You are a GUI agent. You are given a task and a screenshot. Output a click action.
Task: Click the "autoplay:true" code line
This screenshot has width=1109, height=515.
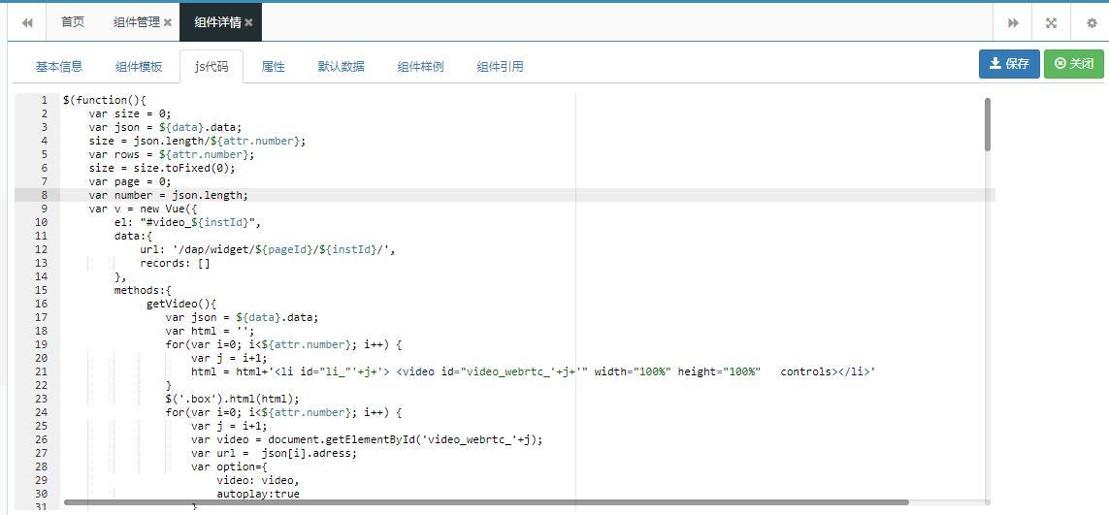(x=258, y=494)
